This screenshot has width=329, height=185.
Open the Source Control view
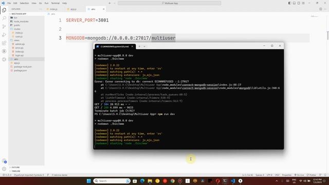(4, 26)
